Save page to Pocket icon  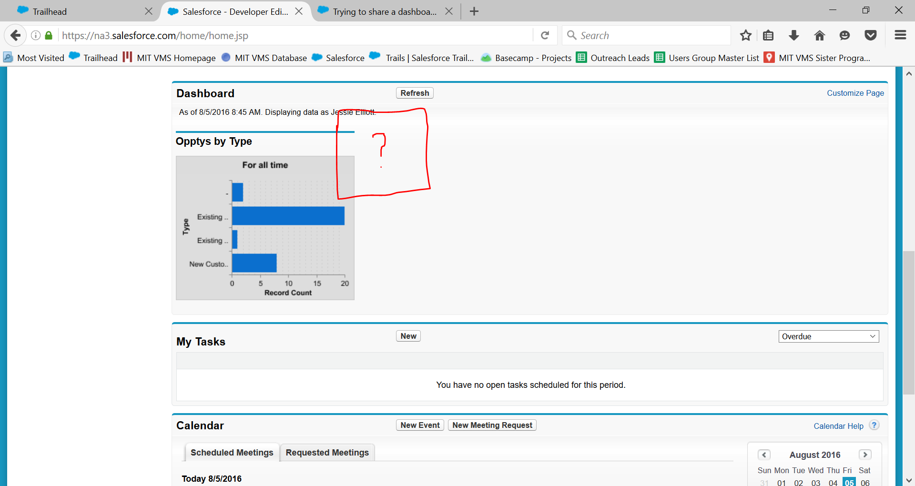(x=871, y=35)
